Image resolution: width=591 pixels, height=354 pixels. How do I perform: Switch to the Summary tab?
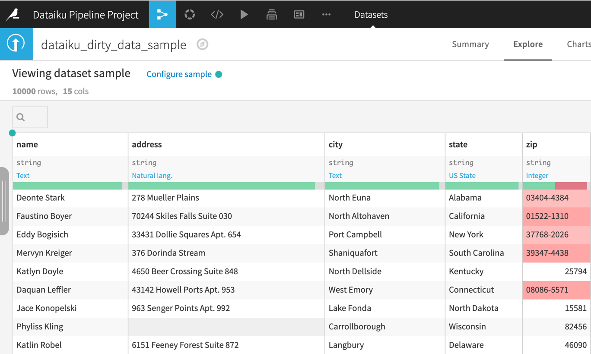pyautogui.click(x=470, y=44)
